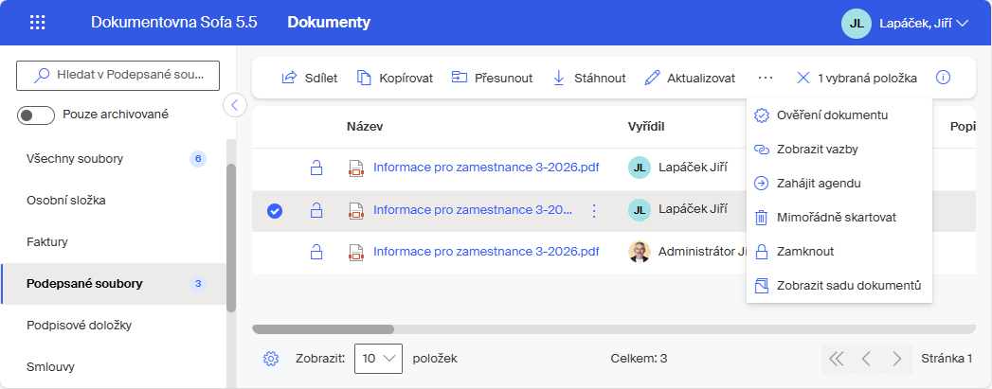Open the truncated Informace pro zamestnance 3-20… link
992x389 pixels.
click(x=473, y=210)
